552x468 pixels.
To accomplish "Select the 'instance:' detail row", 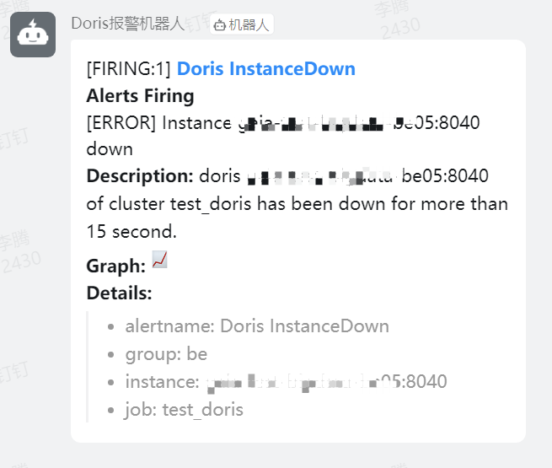I will (287, 382).
